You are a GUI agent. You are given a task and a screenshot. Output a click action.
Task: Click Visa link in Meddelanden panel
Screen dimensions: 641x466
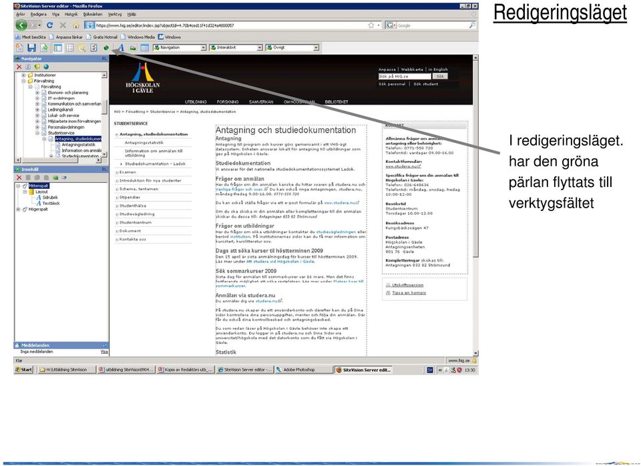pyautogui.click(x=104, y=352)
